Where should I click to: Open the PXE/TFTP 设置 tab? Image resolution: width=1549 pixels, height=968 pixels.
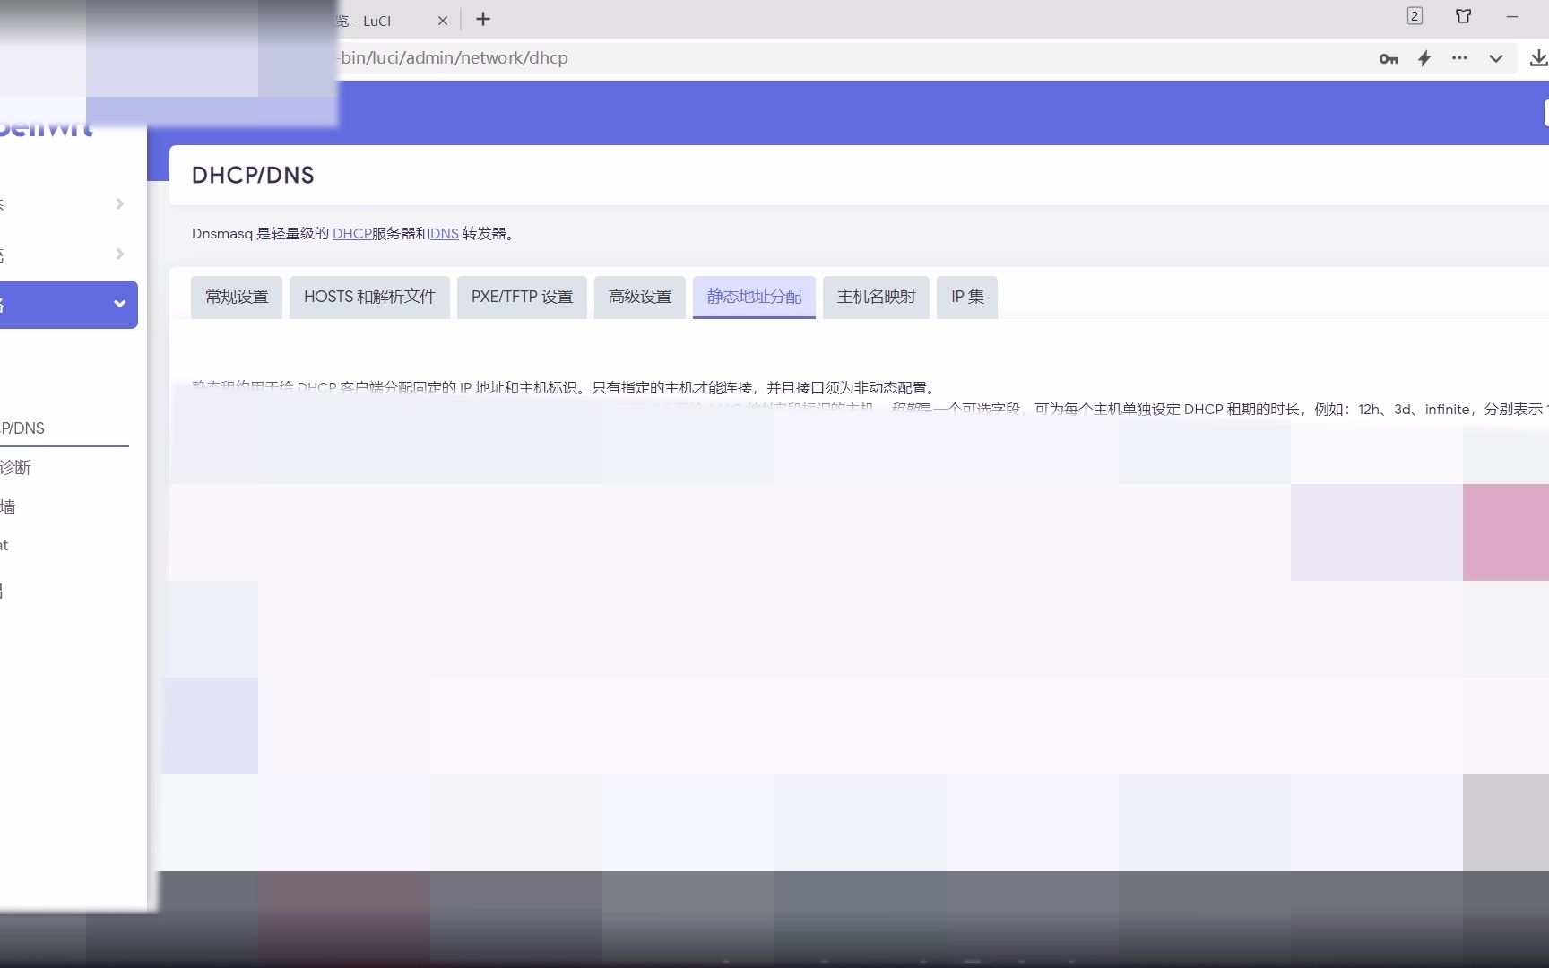pyautogui.click(x=522, y=297)
